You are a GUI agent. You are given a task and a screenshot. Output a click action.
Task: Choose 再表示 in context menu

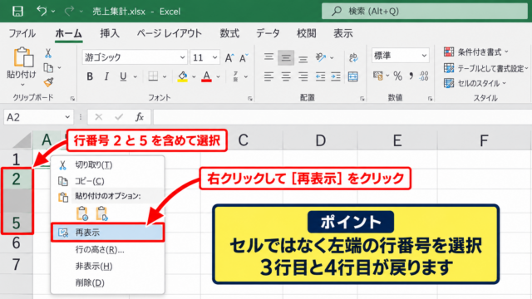107,233
